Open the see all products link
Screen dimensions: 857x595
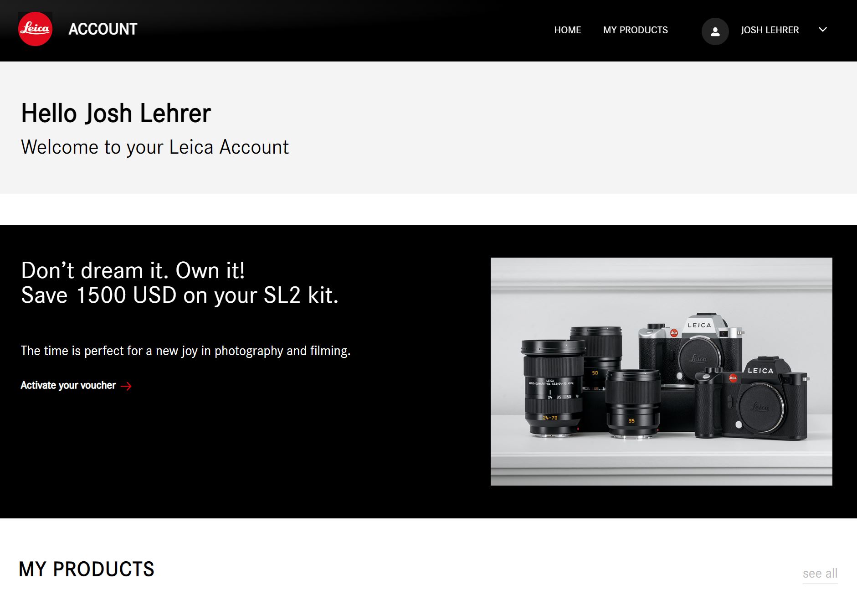(x=820, y=574)
